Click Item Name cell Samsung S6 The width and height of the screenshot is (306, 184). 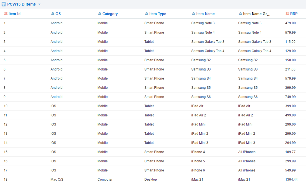pyautogui.click(x=201, y=97)
